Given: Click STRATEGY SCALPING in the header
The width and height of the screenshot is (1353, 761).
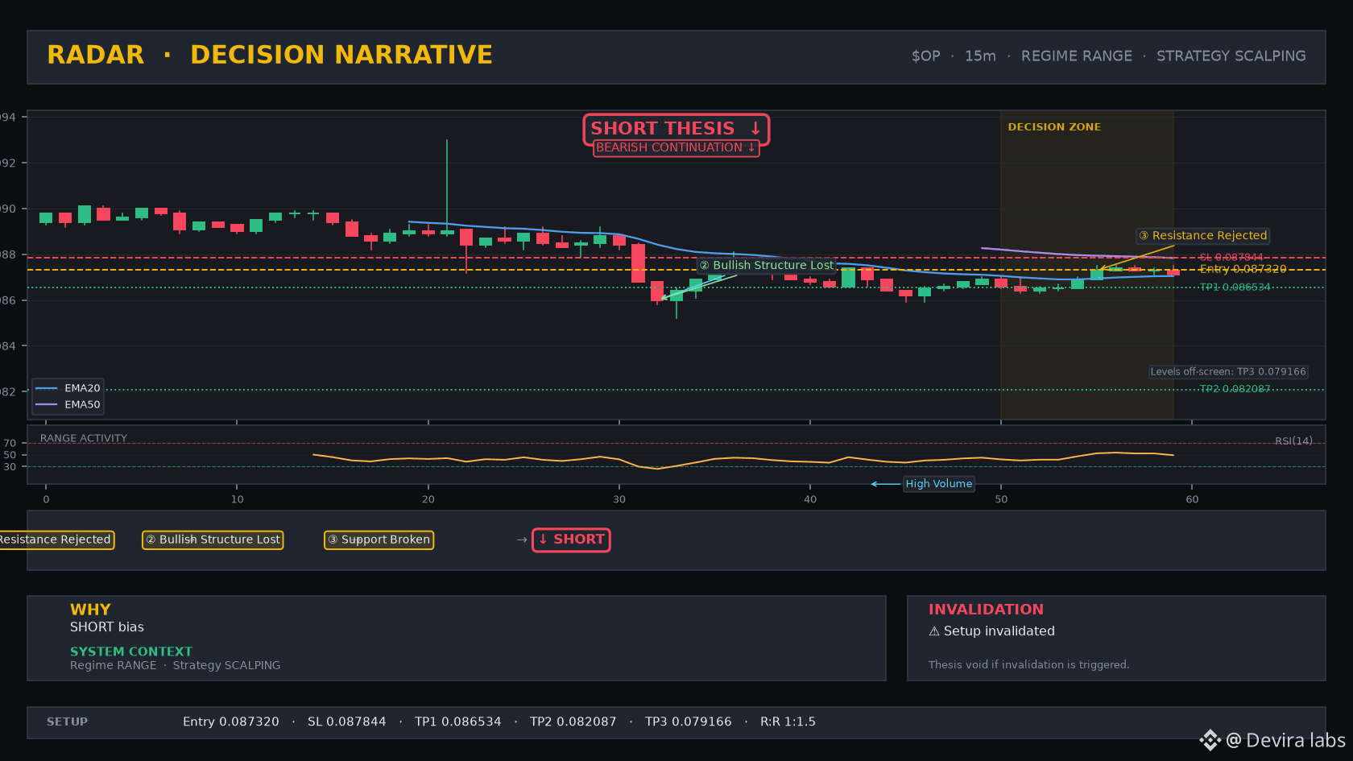Looking at the screenshot, I should coord(1231,56).
